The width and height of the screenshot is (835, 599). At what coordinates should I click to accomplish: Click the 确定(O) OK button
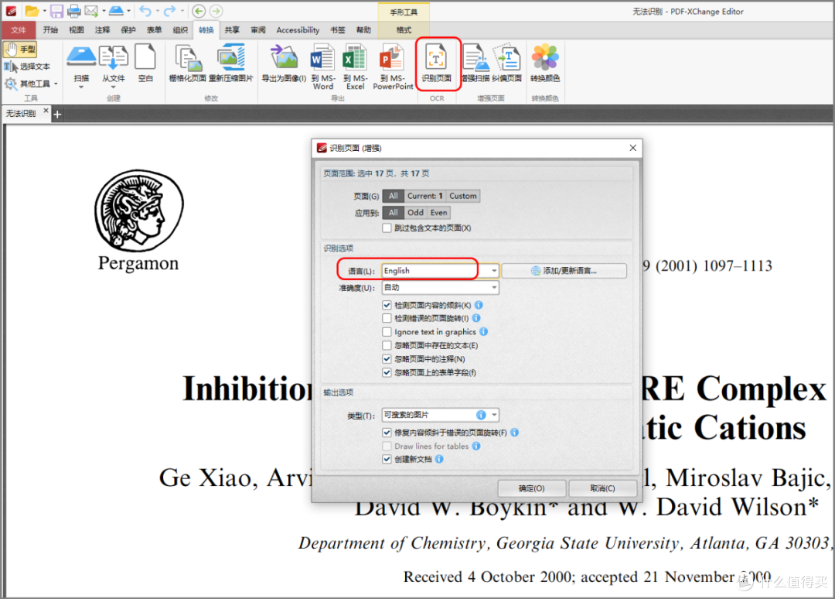click(531, 488)
